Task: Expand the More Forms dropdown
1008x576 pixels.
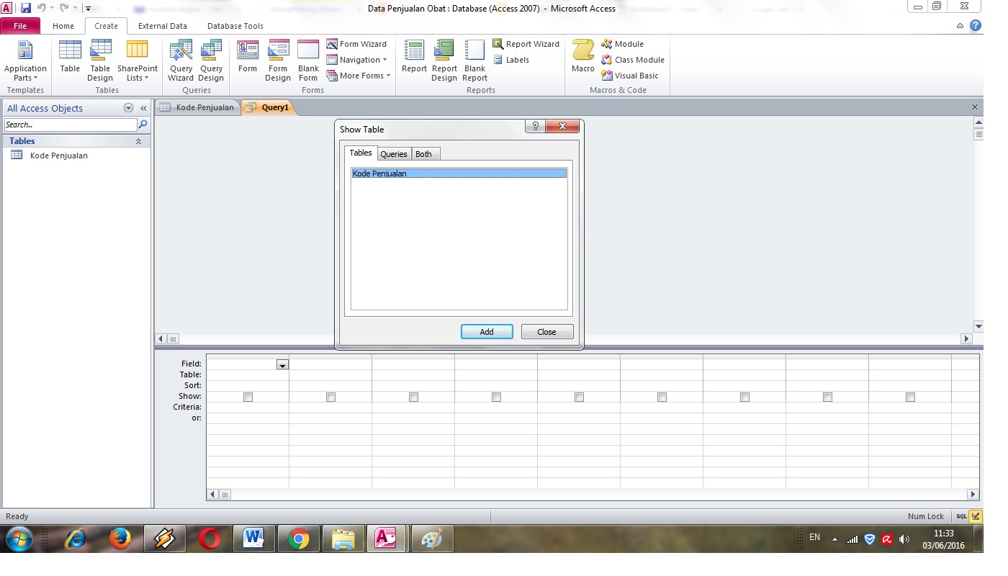Action: pyautogui.click(x=358, y=76)
